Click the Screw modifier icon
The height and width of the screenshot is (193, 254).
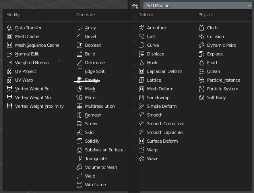[x=79, y=124]
